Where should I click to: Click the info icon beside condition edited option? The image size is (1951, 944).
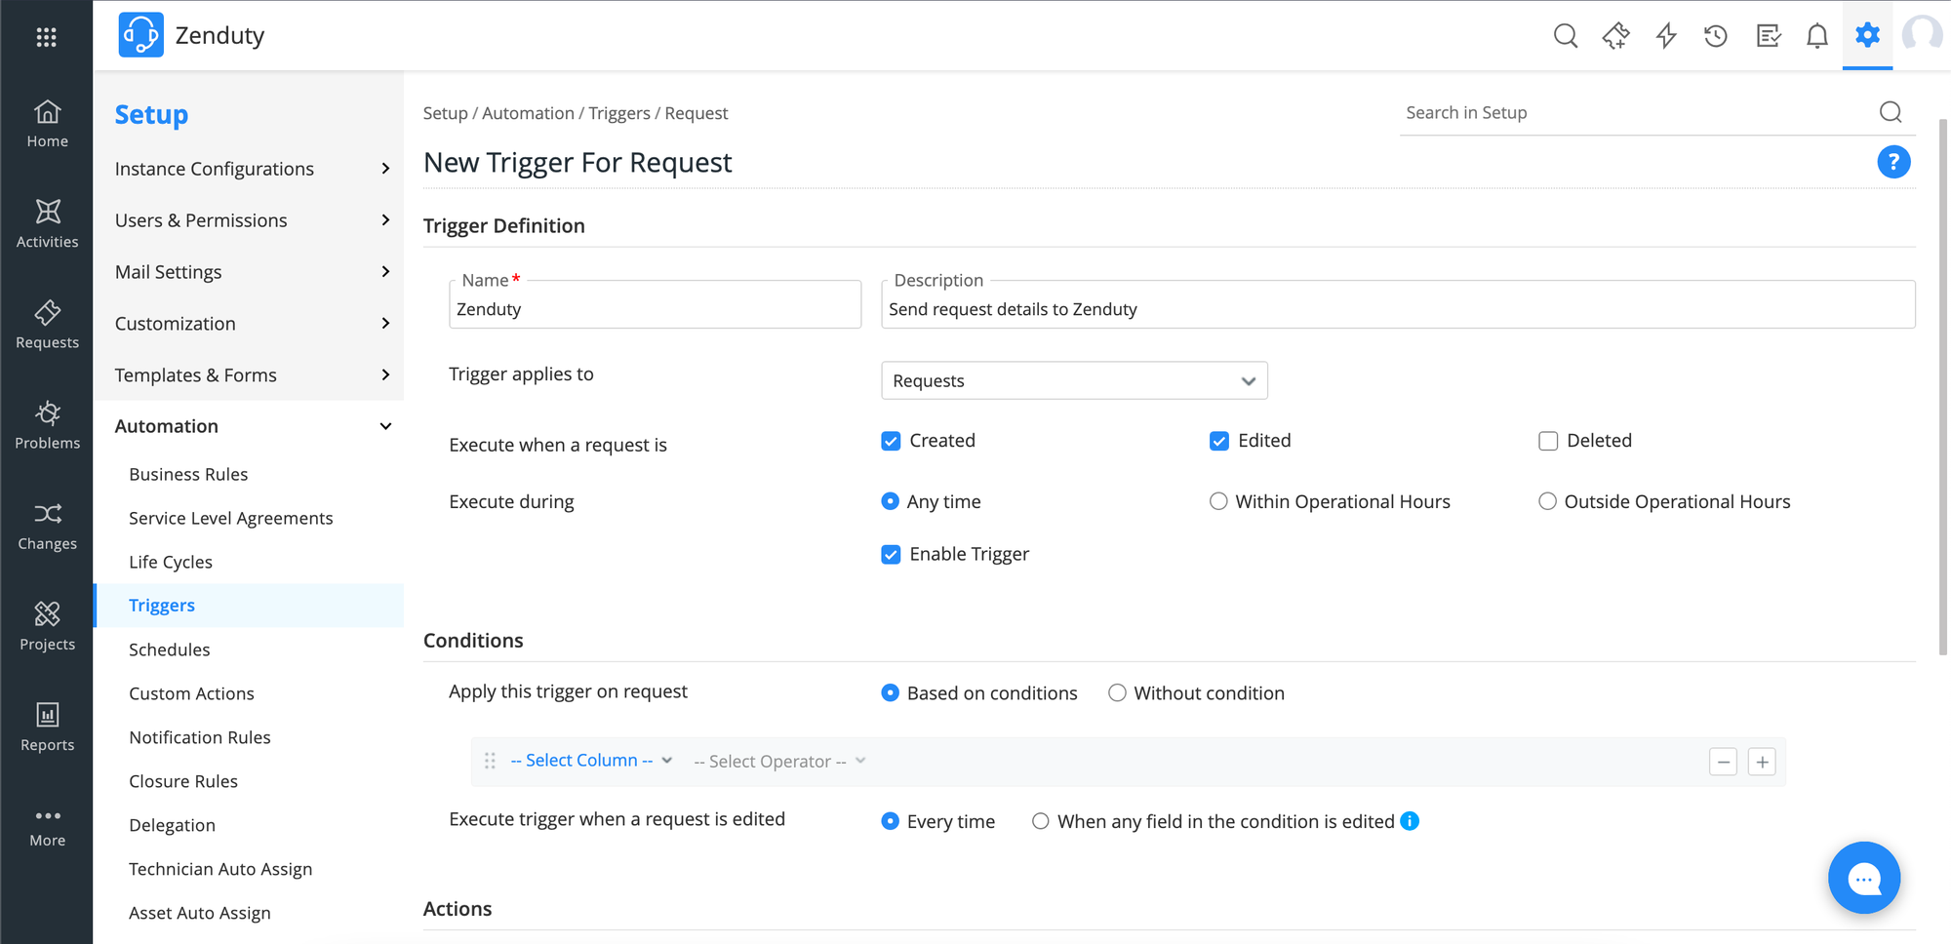coord(1410,821)
